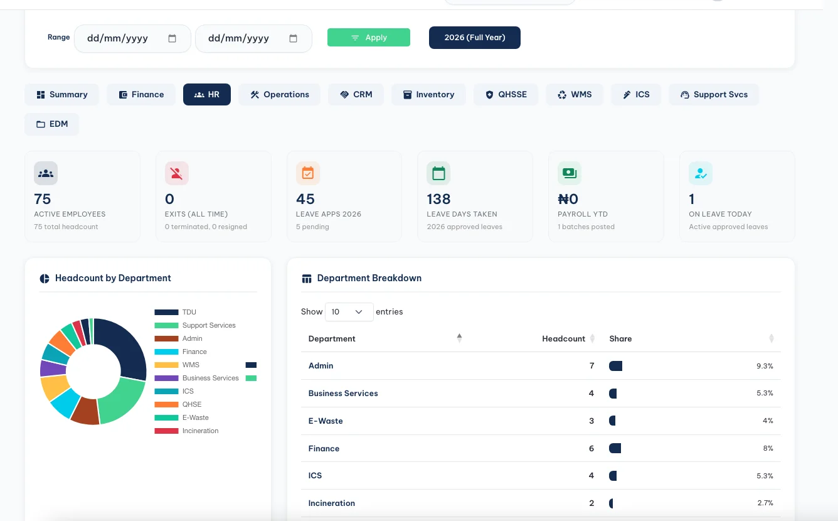This screenshot has height=521, width=838.
Task: Toggle the Finance legend color swatch
Action: coord(167,352)
